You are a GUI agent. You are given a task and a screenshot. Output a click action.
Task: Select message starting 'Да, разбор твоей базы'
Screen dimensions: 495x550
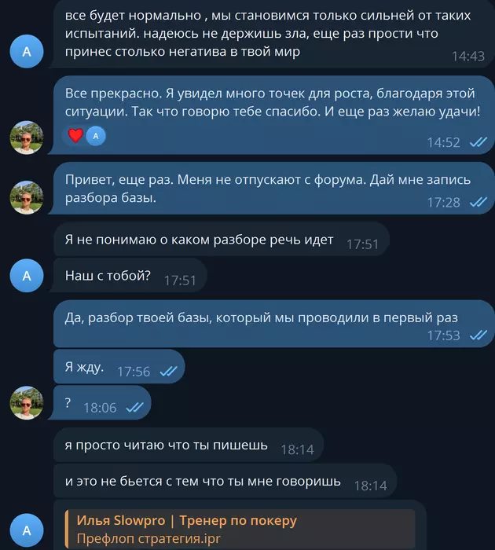[273, 324]
